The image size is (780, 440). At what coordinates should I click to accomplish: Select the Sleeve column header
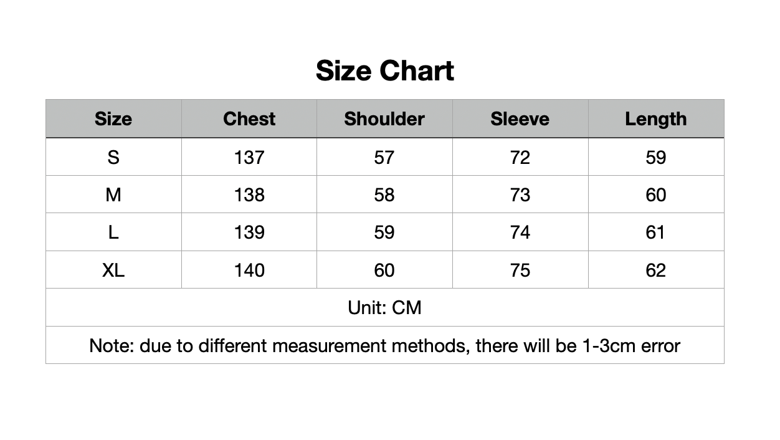[520, 119]
